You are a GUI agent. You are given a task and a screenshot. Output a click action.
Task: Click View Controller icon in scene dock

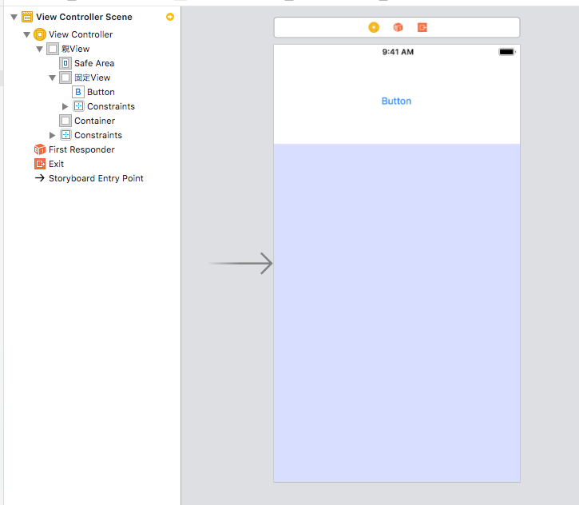point(374,27)
